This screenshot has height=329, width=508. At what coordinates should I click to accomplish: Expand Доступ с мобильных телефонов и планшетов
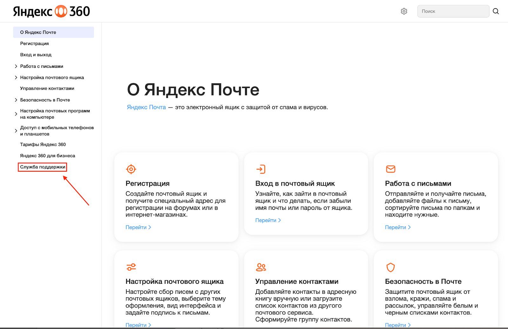click(x=16, y=131)
